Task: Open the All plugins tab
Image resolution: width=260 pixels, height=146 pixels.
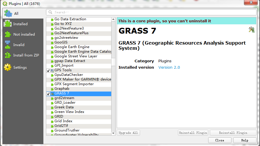Action: point(23,13)
